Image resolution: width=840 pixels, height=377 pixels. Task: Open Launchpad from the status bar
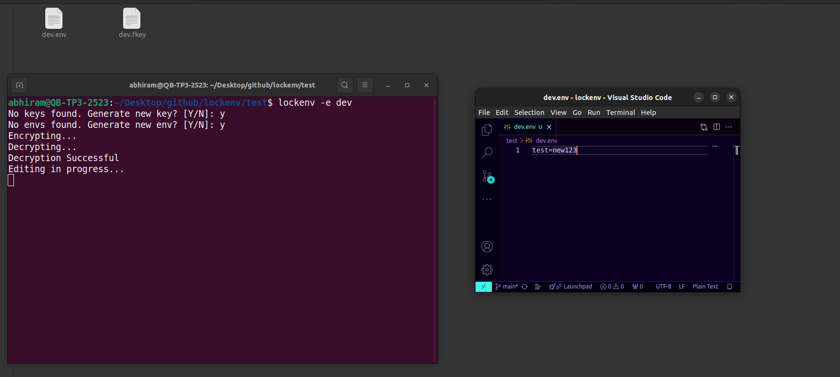[571, 287]
